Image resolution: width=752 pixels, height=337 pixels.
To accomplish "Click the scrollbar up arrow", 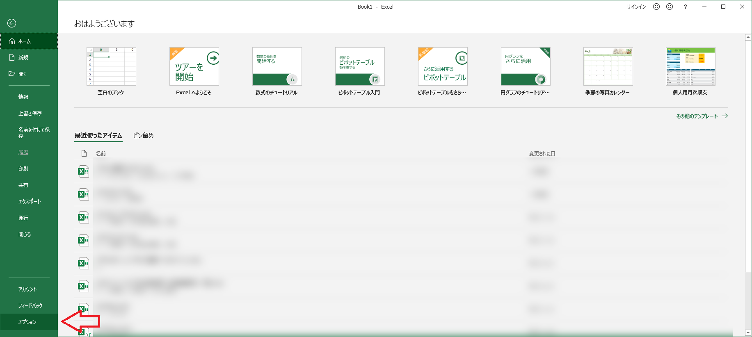I will pyautogui.click(x=748, y=37).
